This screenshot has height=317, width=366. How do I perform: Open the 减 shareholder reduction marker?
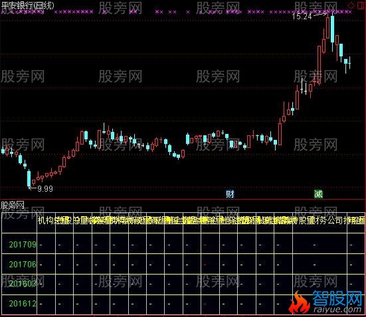click(318, 194)
